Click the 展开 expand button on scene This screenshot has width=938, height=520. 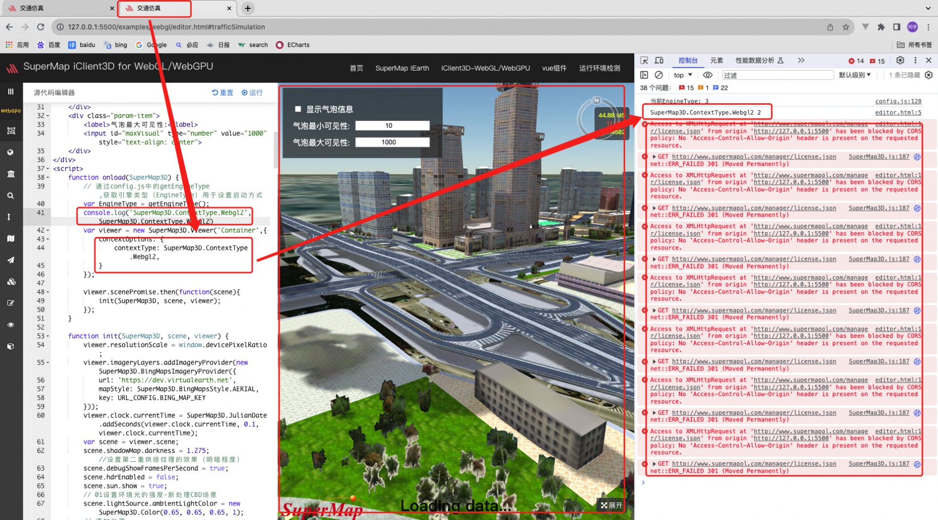point(612,505)
